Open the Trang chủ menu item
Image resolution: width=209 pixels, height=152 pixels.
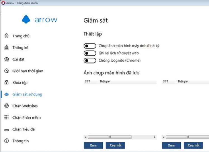click(x=21, y=36)
